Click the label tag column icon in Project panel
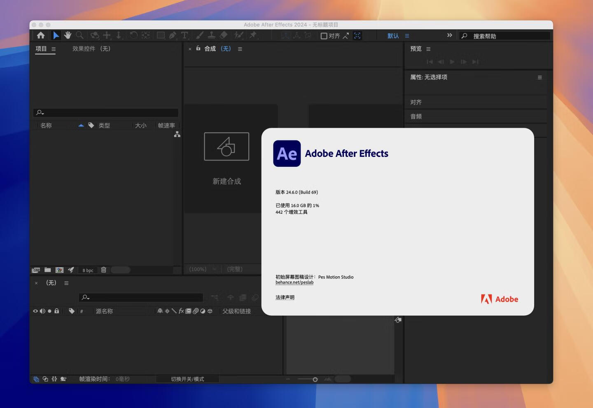The height and width of the screenshot is (408, 593). (x=91, y=125)
